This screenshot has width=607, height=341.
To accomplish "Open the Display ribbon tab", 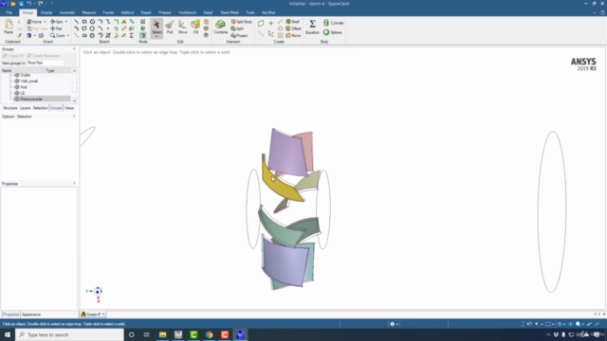I will coord(46,12).
